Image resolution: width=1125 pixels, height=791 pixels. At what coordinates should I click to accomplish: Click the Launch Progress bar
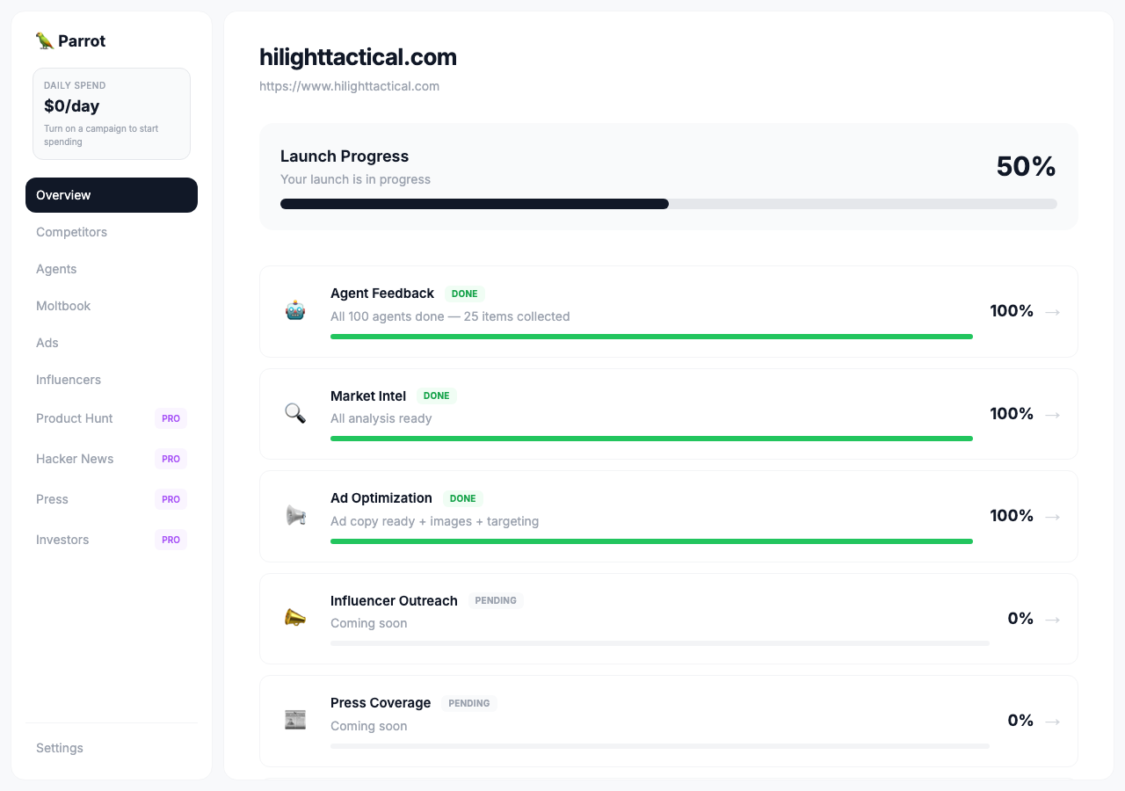pos(668,203)
